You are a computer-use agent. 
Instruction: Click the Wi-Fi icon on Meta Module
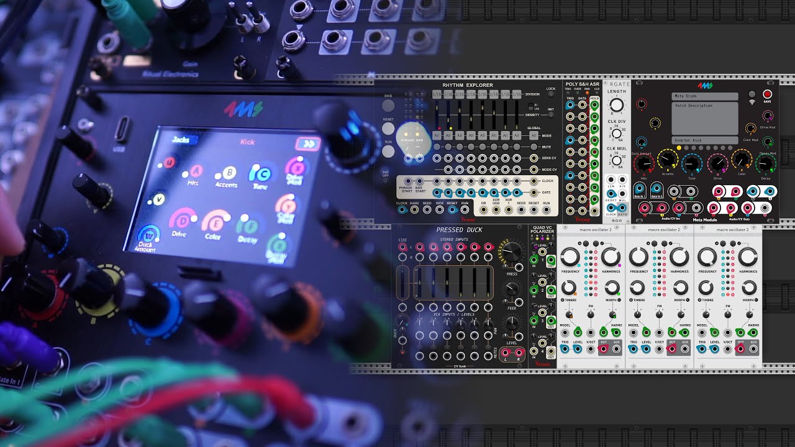coord(752,102)
